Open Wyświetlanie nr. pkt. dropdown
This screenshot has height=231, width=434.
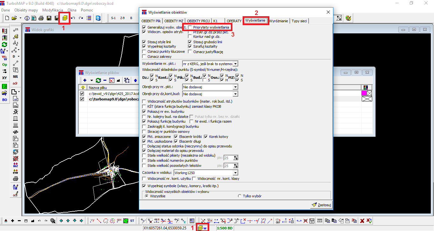(235, 64)
